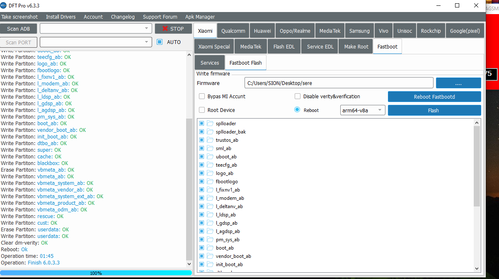Screen dimensions: 499x279
Task: Click the folder icon beside trustos_ab
Action: [x=210, y=140]
